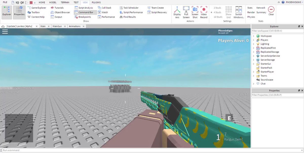Screen dimensions: 304x159
Task: Open Script Recovery
Action: point(157,12)
